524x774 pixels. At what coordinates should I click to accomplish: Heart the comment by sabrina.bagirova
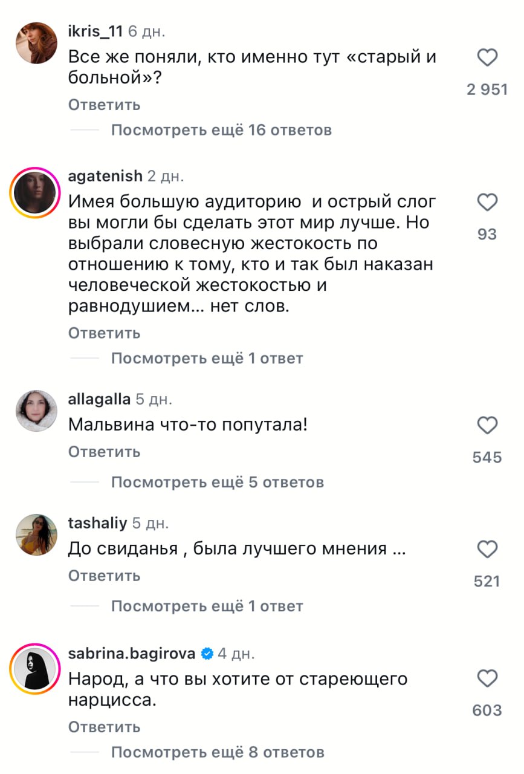[487, 678]
